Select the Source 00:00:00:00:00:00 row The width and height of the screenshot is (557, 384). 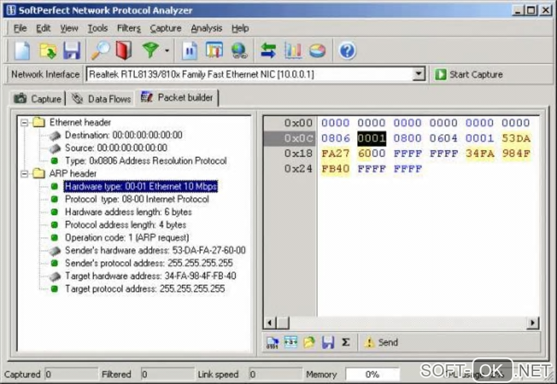tap(116, 148)
